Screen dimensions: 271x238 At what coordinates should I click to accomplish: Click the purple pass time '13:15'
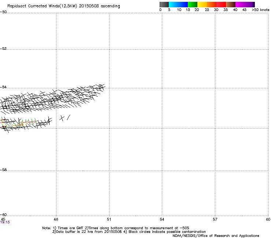(x=5, y=222)
